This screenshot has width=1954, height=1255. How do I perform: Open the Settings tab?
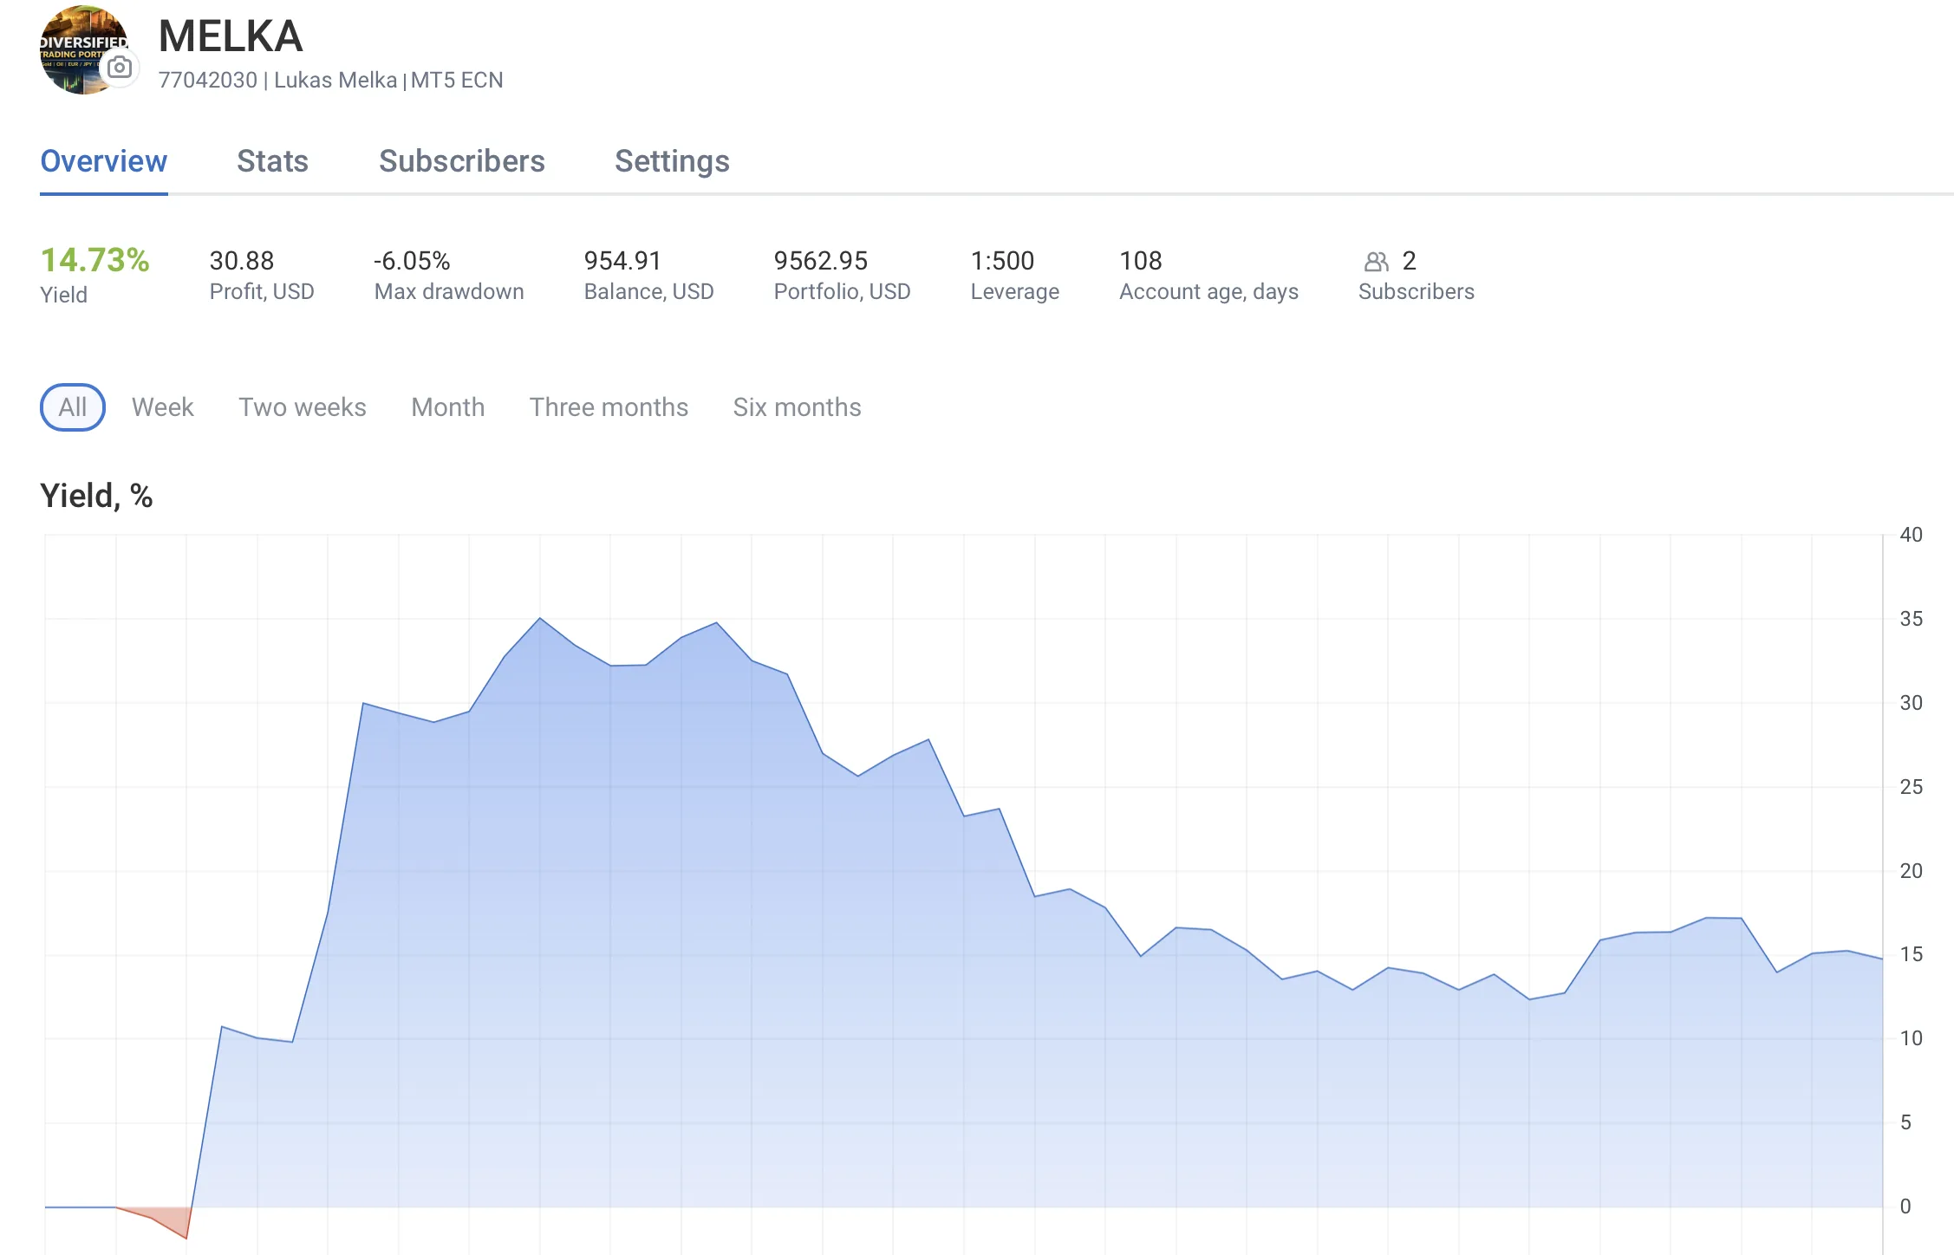tap(672, 161)
